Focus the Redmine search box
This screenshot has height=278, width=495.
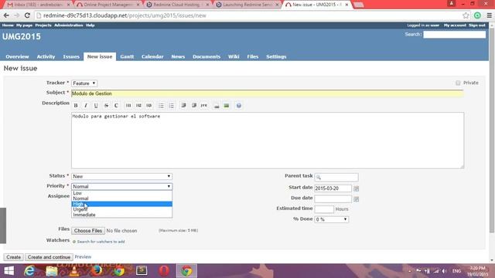454,34
